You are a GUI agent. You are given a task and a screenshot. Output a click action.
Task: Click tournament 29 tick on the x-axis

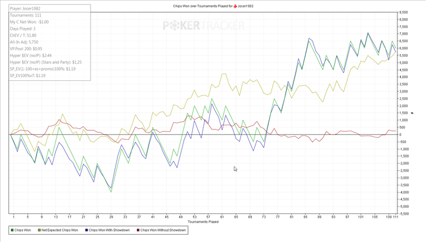coord(111,217)
